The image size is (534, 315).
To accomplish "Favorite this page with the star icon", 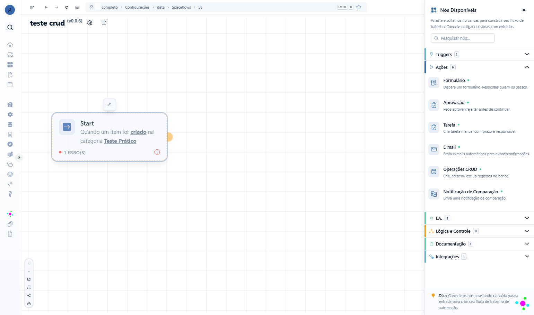I will tap(359, 7).
